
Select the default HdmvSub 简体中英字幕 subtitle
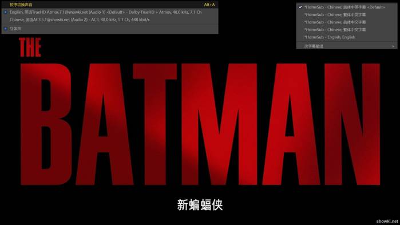347,7
